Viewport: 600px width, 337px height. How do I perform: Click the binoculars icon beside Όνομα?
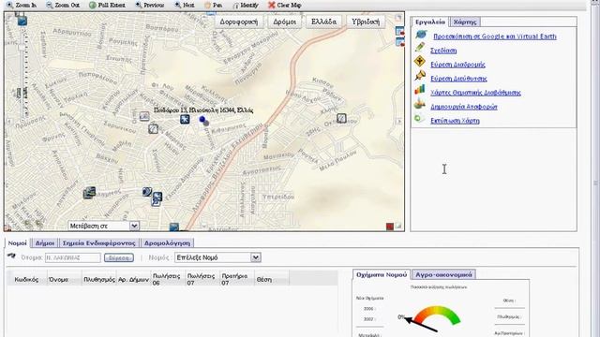click(x=11, y=256)
